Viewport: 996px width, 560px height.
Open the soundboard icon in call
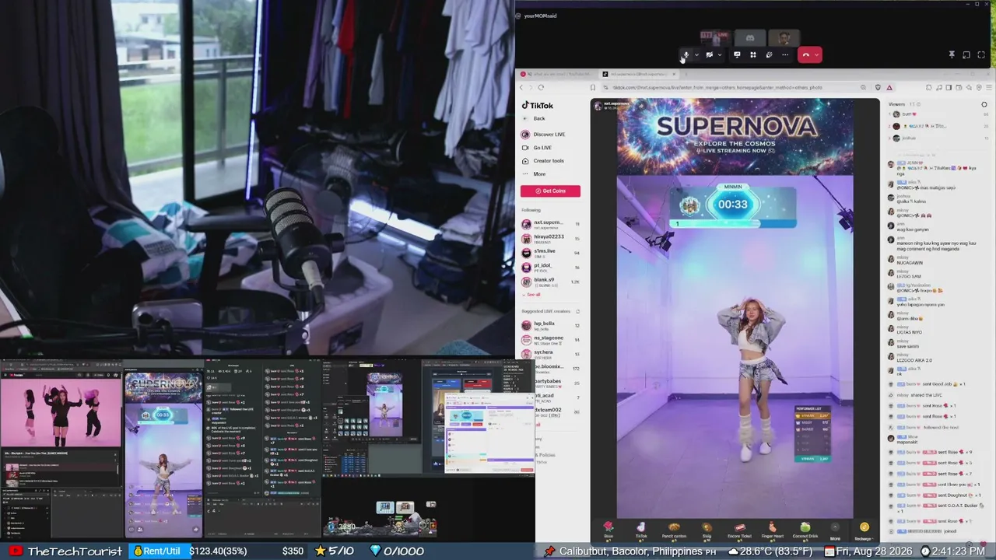click(x=769, y=54)
